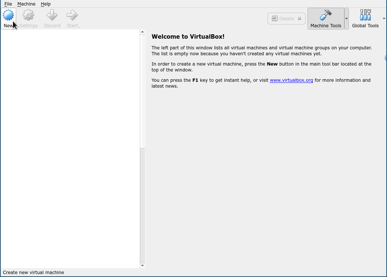Image resolution: width=387 pixels, height=277 pixels.
Task: Open the Help menu
Action: pyautogui.click(x=46, y=4)
